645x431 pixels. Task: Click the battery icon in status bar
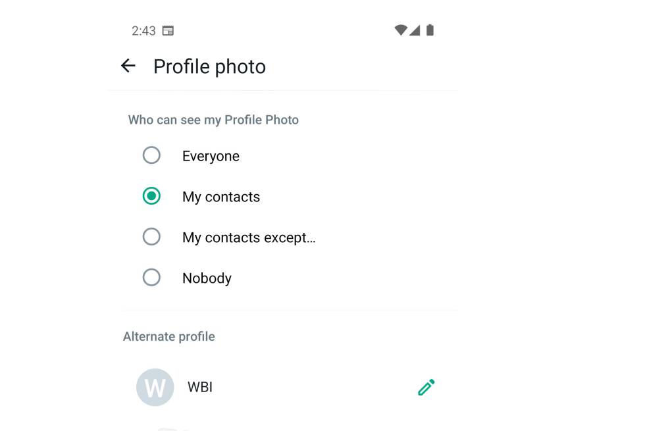430,30
